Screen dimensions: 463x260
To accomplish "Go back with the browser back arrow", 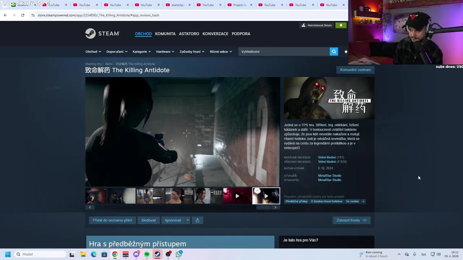I will tap(5, 15).
